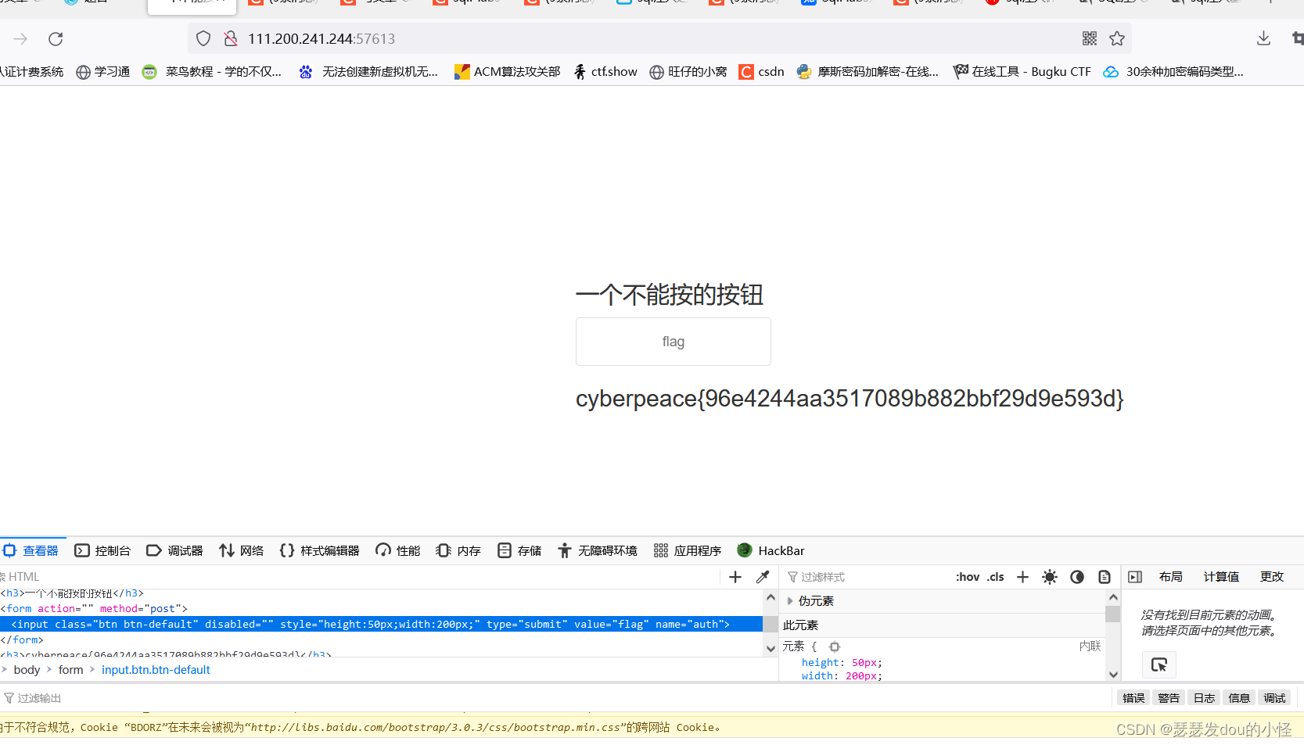The image size is (1304, 745).
Task: Open the 存储 storage tab
Action: pos(519,551)
